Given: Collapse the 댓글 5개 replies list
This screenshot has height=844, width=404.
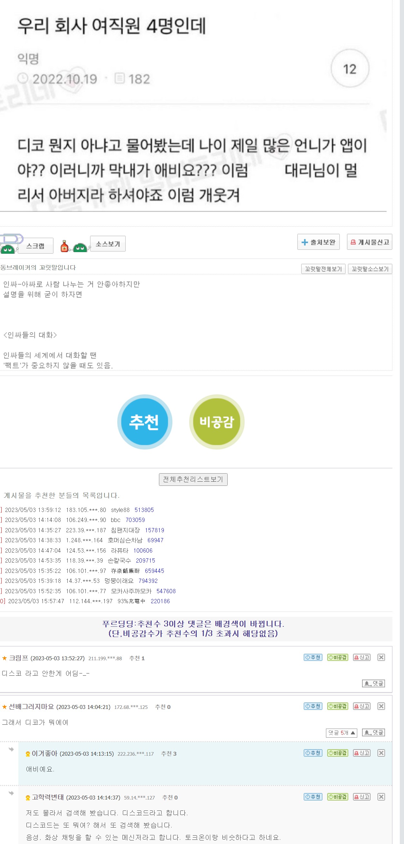Looking at the screenshot, I should pos(341,732).
